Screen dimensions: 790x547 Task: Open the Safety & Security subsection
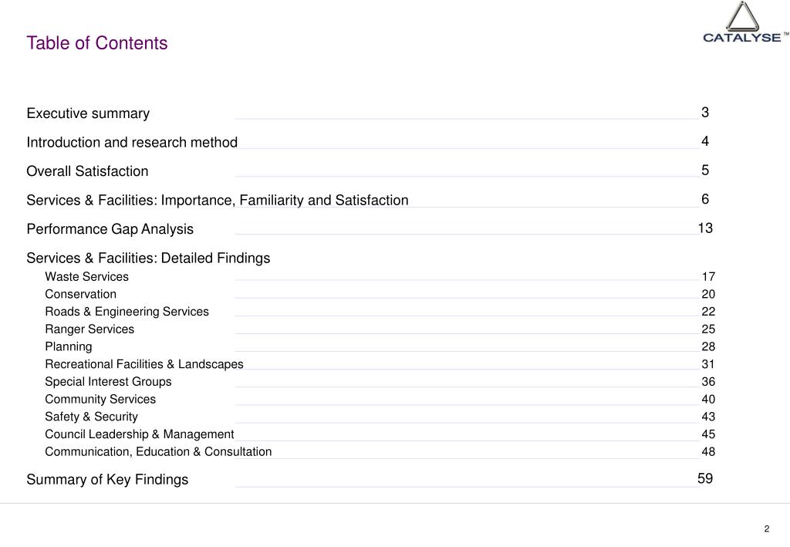pos(91,417)
